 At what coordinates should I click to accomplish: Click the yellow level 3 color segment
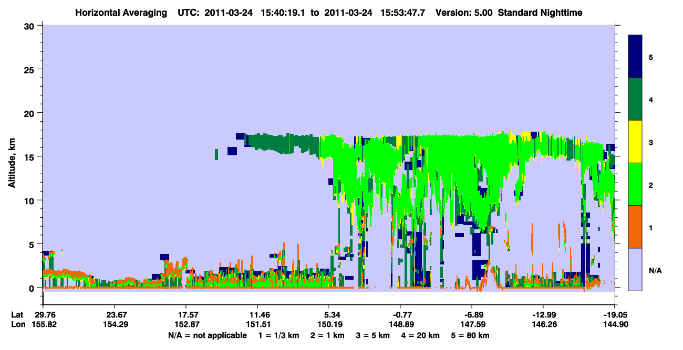(635, 141)
